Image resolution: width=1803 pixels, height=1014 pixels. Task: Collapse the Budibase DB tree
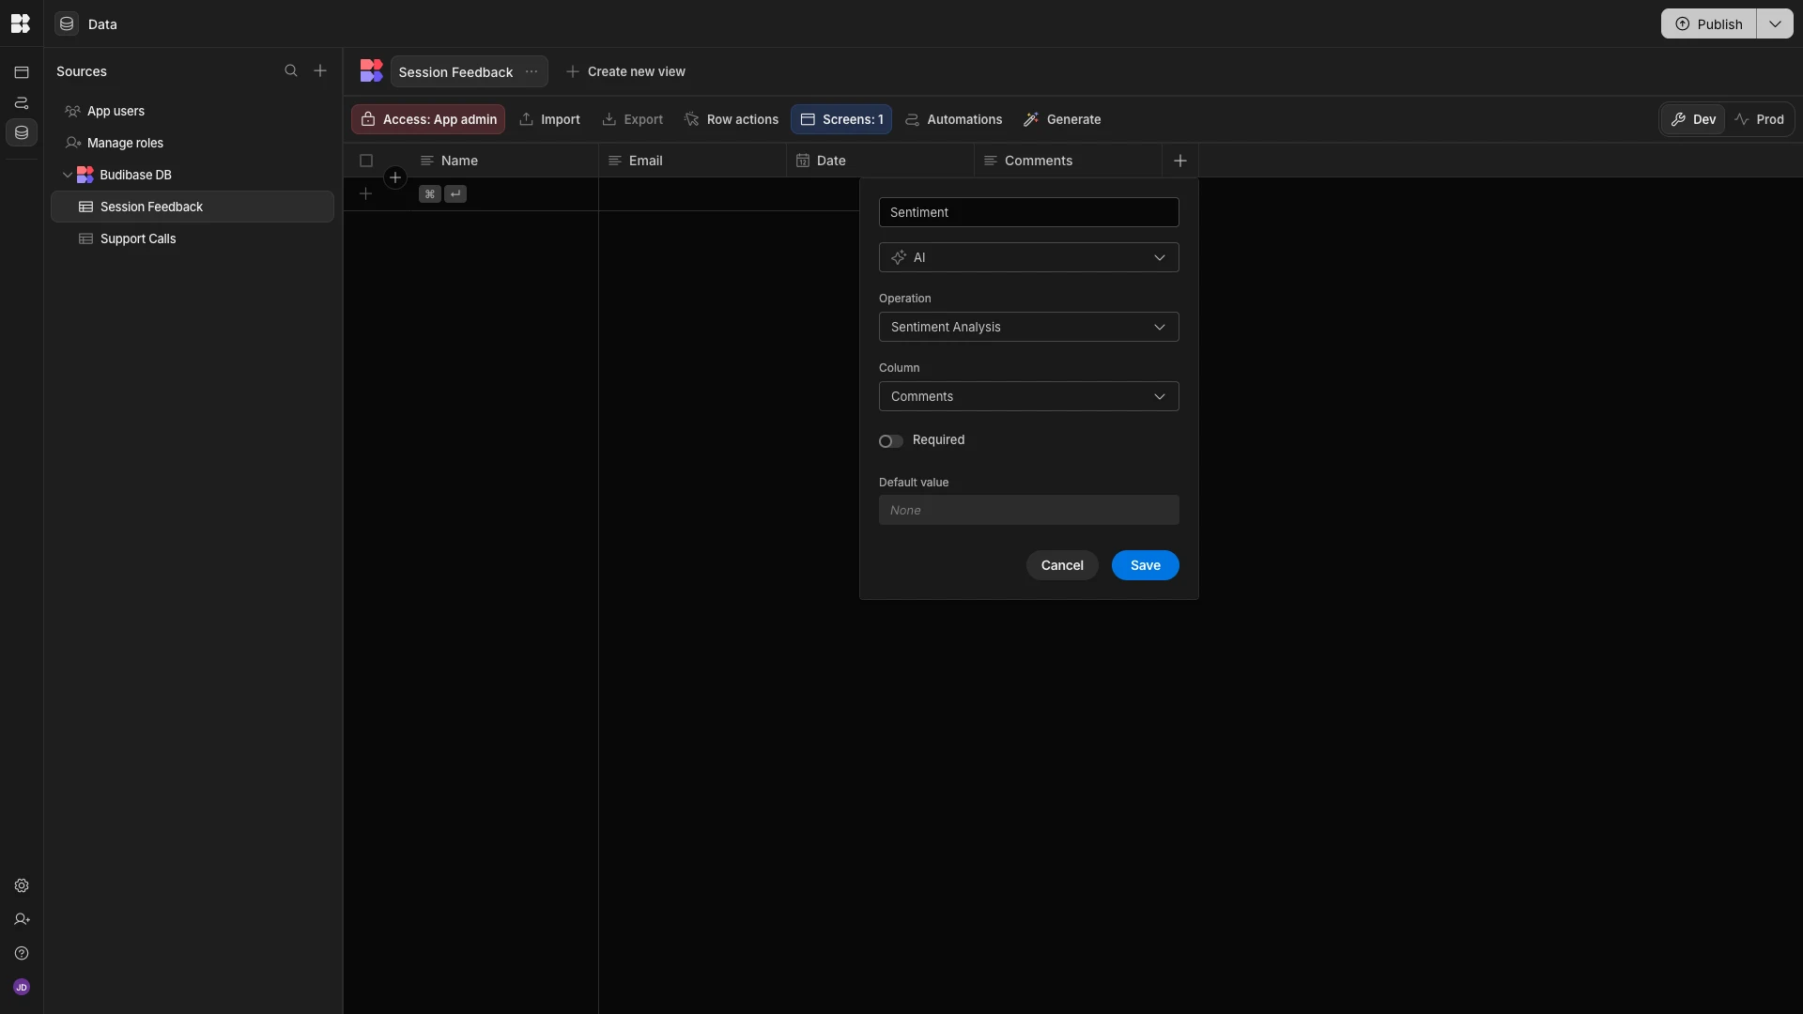click(68, 176)
